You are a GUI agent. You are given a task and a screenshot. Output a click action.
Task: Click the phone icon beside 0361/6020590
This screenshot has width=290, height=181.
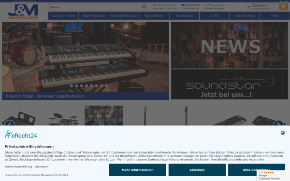[x=182, y=5]
